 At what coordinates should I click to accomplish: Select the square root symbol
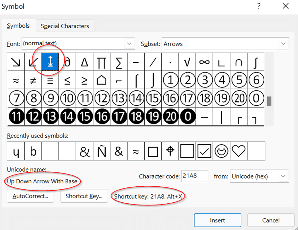click(188, 61)
